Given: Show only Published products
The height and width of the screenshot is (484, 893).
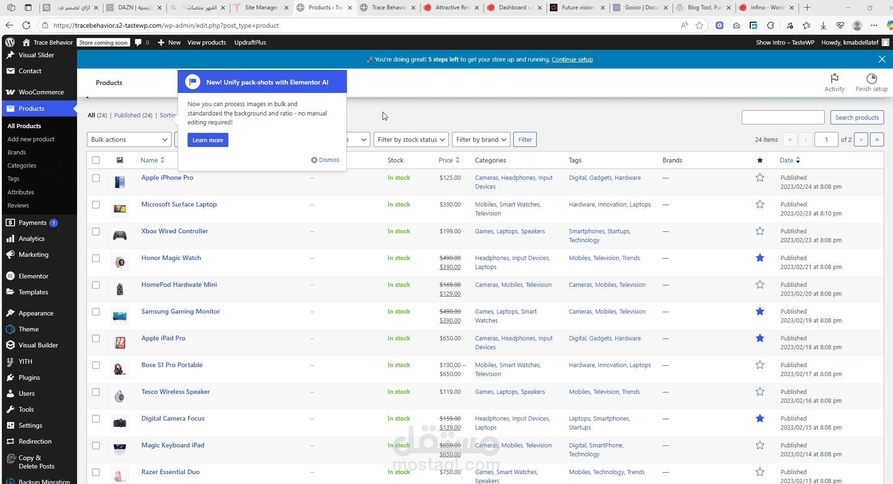Looking at the screenshot, I should coord(127,115).
